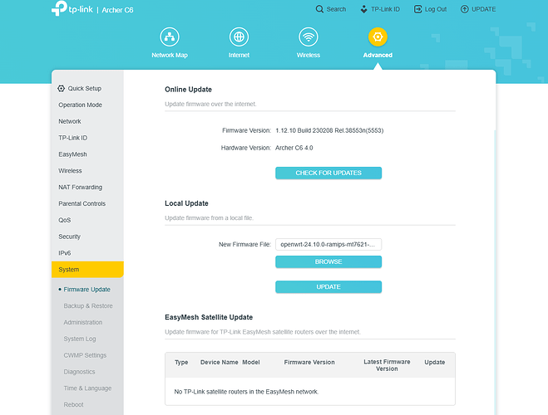548x415 pixels.
Task: Open CWMP Settings submenu item
Action: (x=85, y=355)
